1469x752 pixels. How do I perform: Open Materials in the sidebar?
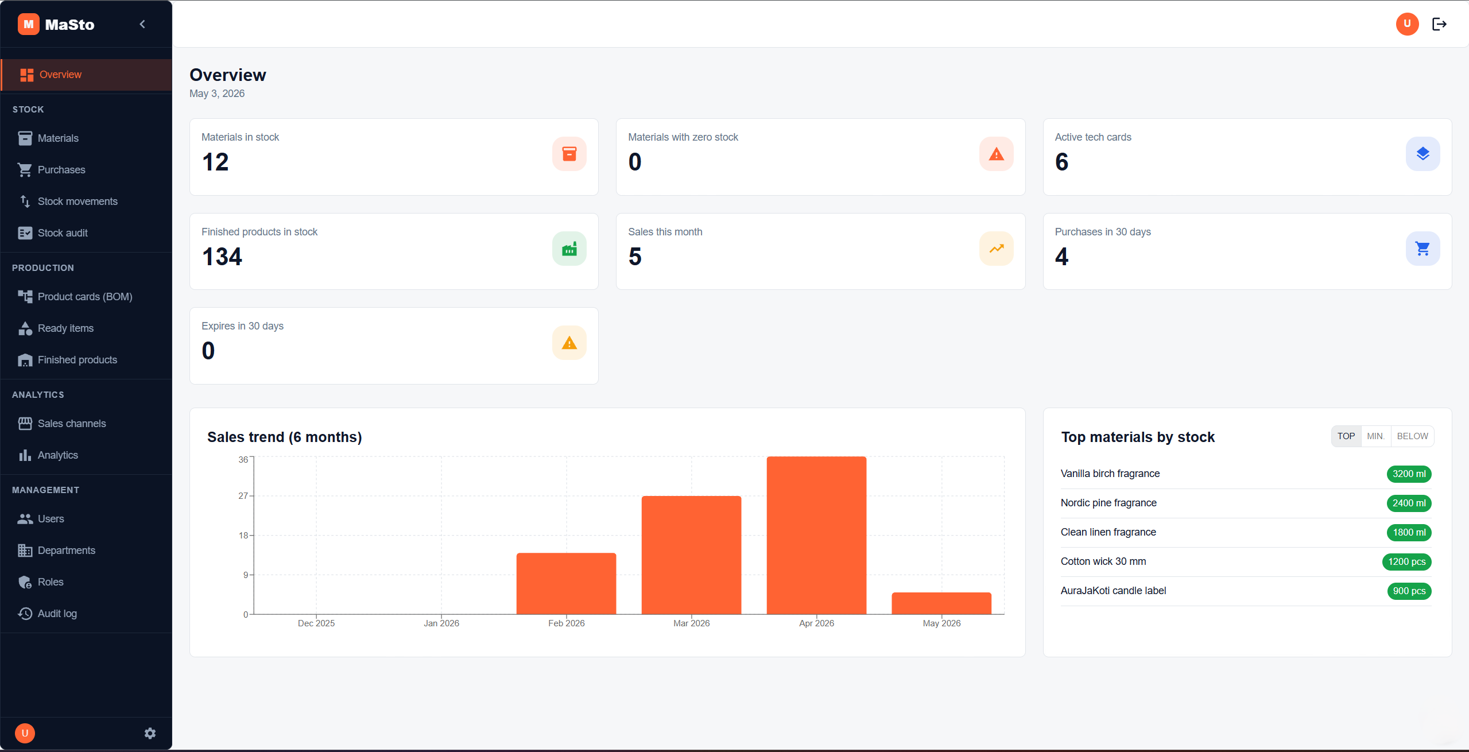pos(87,138)
